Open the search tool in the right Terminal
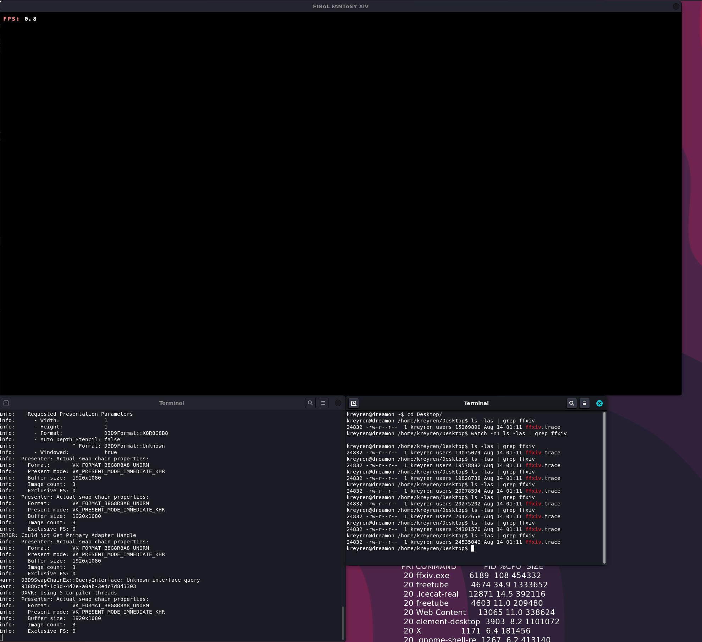The width and height of the screenshot is (702, 642). 572,403
